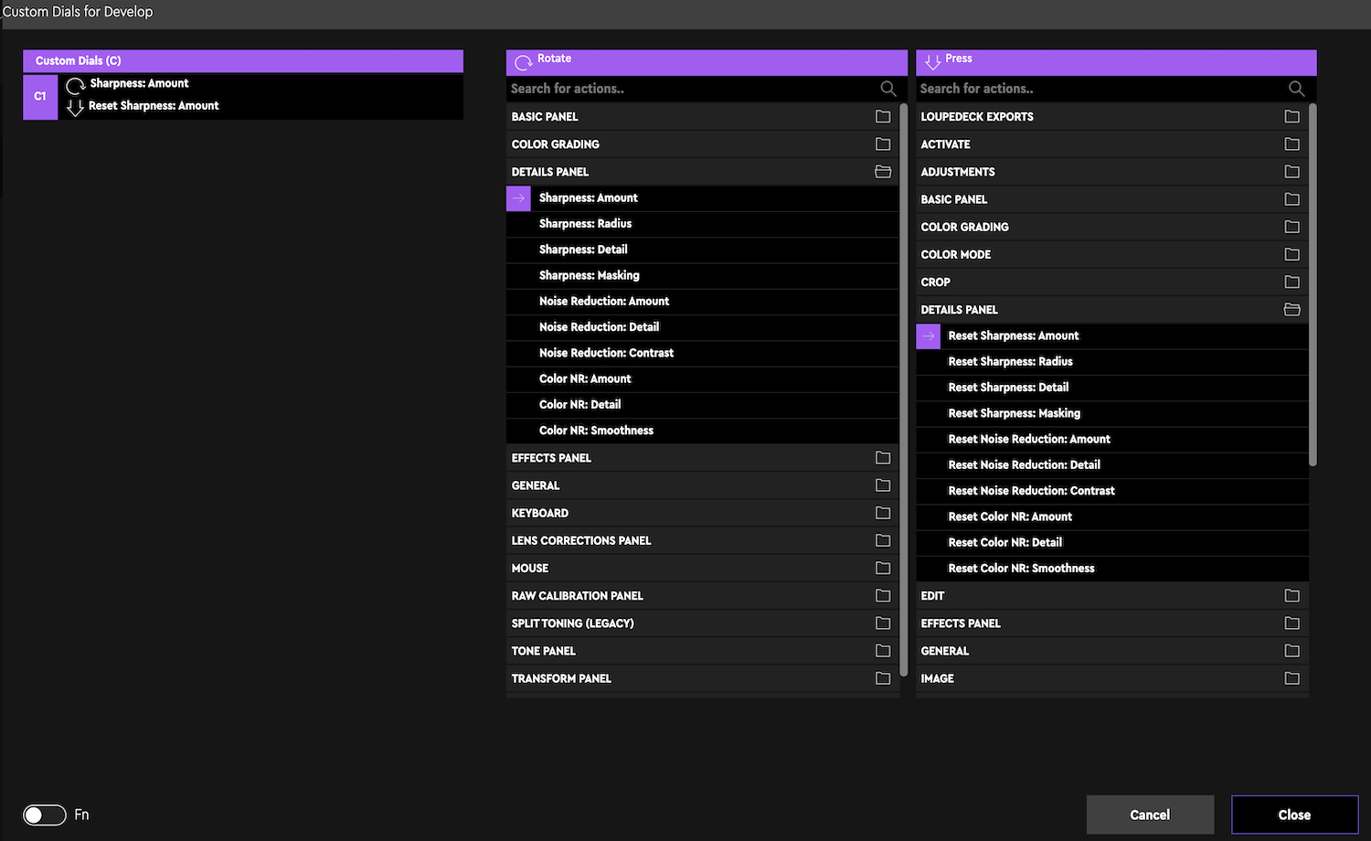
Task: Select Color NR: Amount rotate action
Action: click(702, 378)
